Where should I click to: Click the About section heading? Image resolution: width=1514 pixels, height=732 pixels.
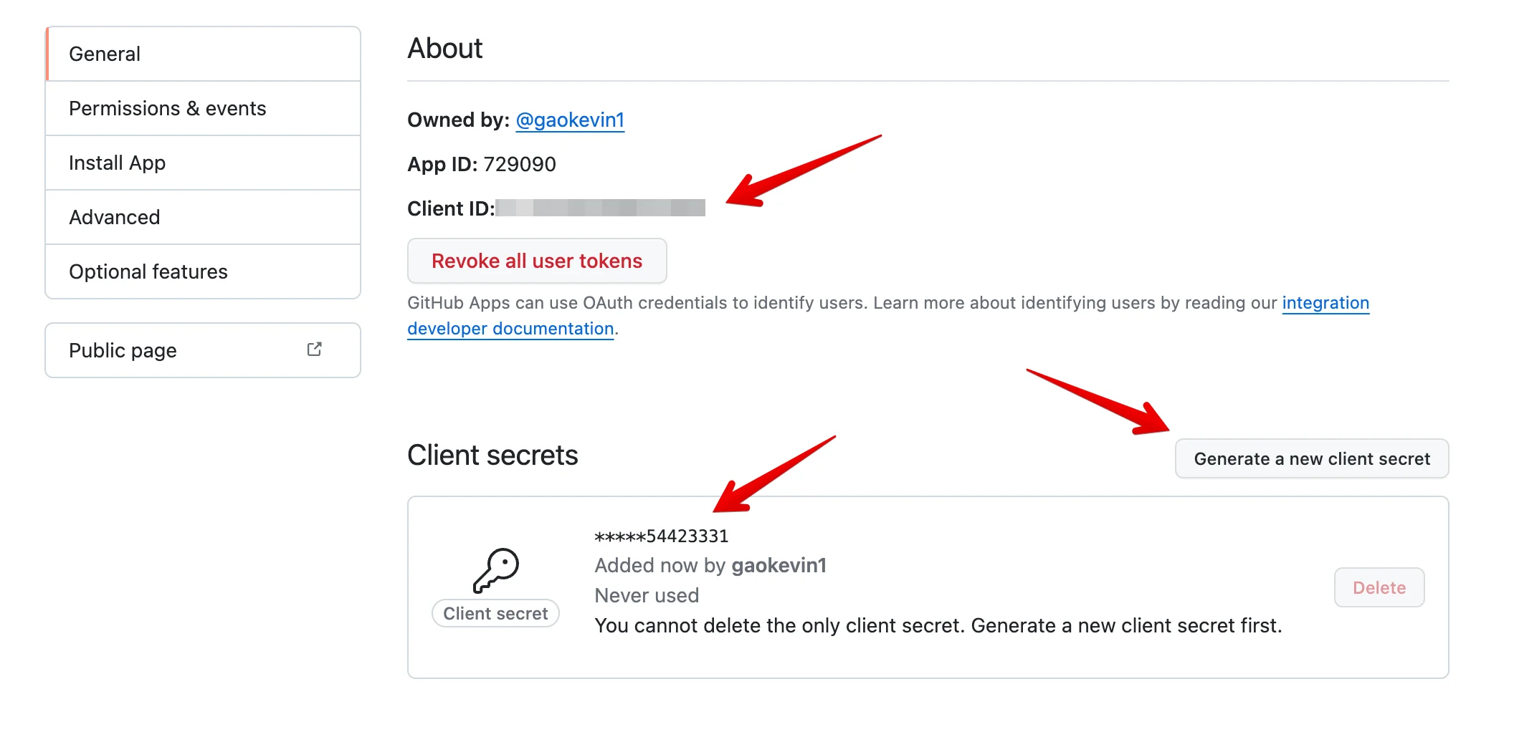(x=444, y=47)
